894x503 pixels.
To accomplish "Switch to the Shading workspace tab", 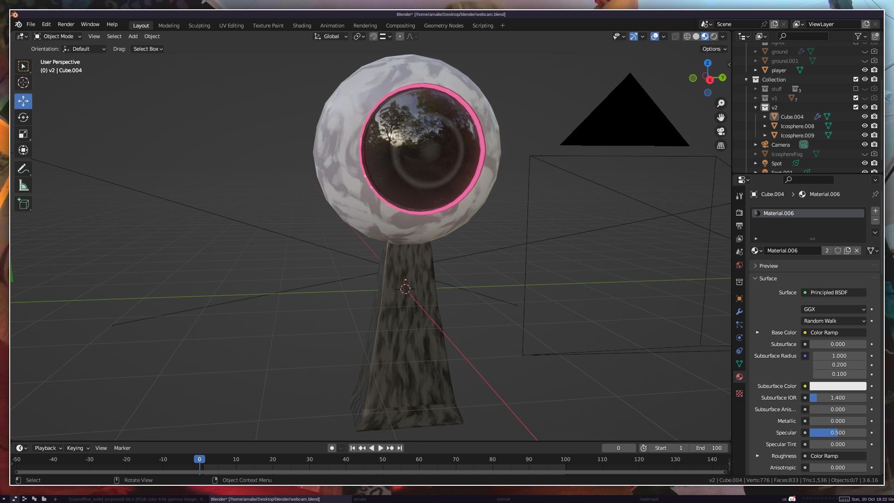I will pyautogui.click(x=302, y=26).
